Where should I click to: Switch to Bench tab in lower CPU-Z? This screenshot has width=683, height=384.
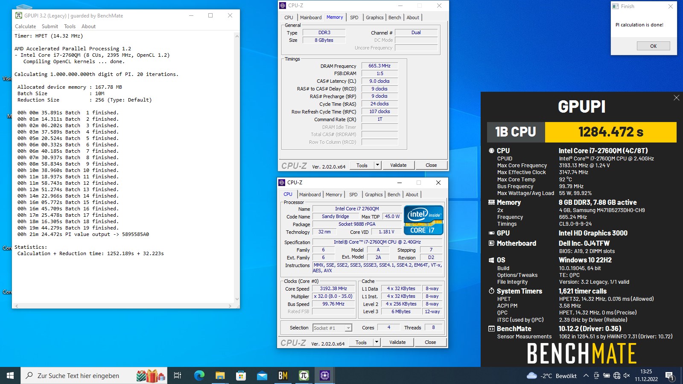click(394, 195)
